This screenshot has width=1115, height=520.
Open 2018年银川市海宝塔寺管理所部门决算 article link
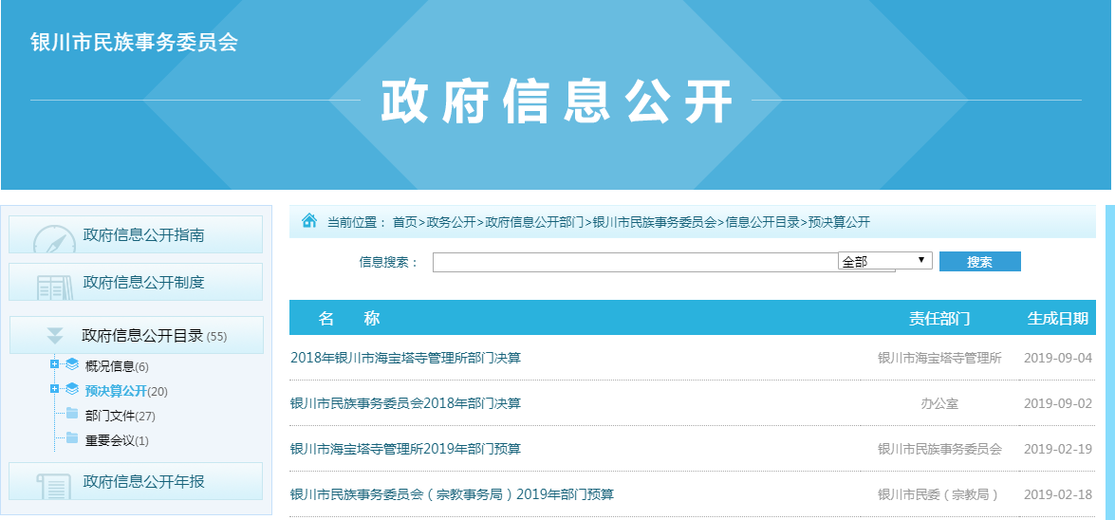click(x=405, y=358)
